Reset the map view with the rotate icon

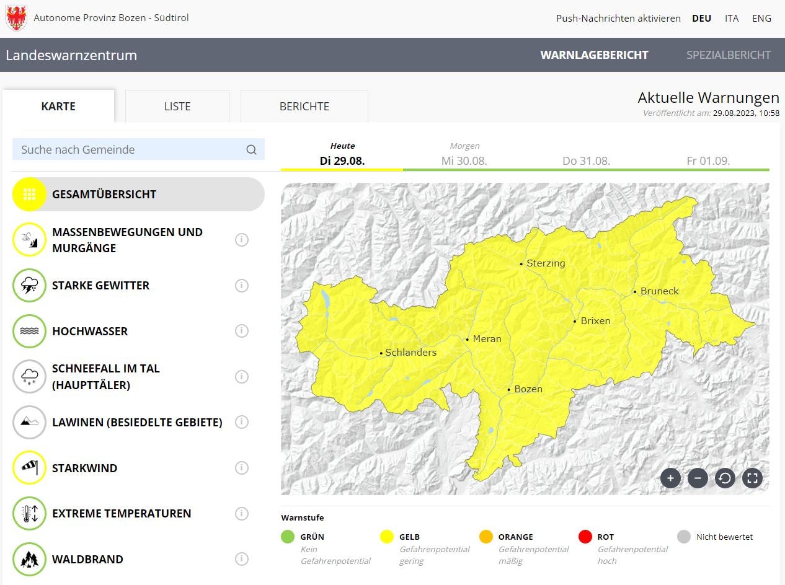click(725, 478)
